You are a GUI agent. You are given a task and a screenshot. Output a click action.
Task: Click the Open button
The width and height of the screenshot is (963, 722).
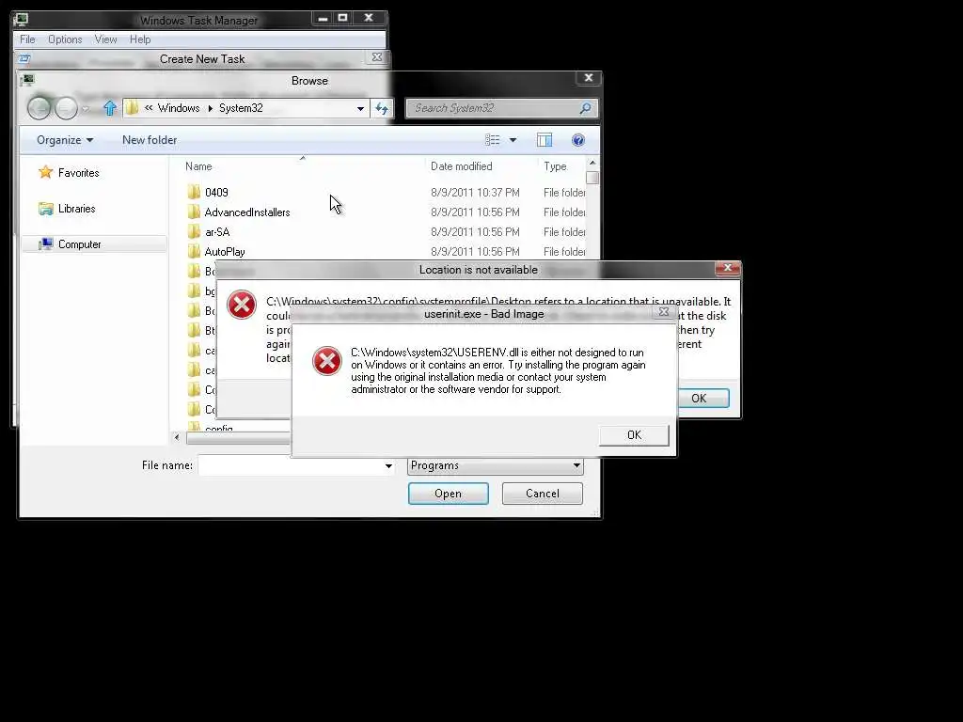coord(449,494)
